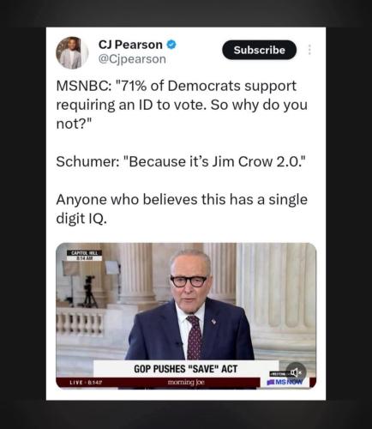Click the blue verified badge
Image resolution: width=372 pixels, height=429 pixels.
[171, 45]
